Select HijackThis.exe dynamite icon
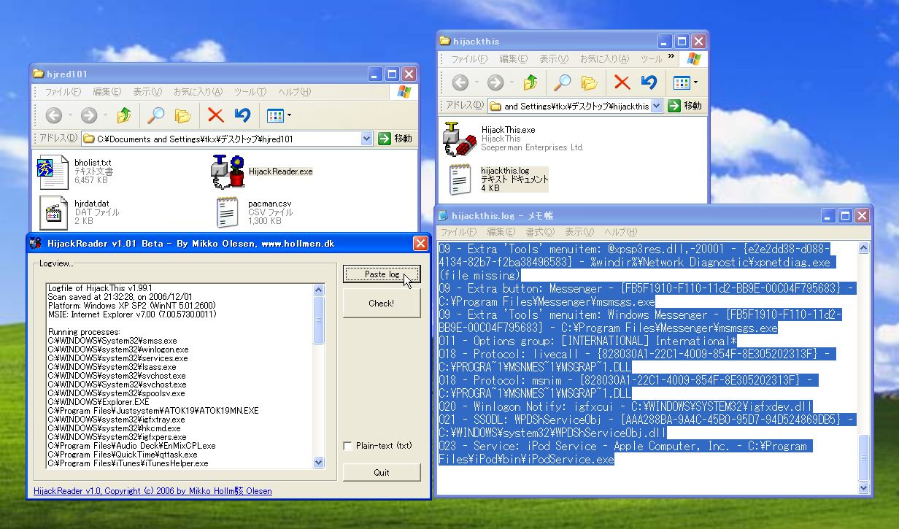Screen dimensions: 899x529 tap(460, 139)
